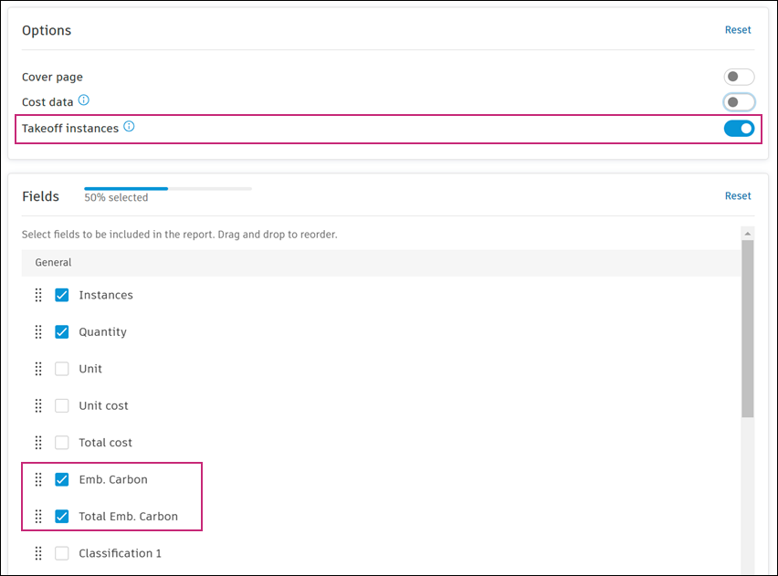Viewport: 778px width, 576px height.
Task: Grab drag handle for Unit cost field
Action: coord(38,405)
